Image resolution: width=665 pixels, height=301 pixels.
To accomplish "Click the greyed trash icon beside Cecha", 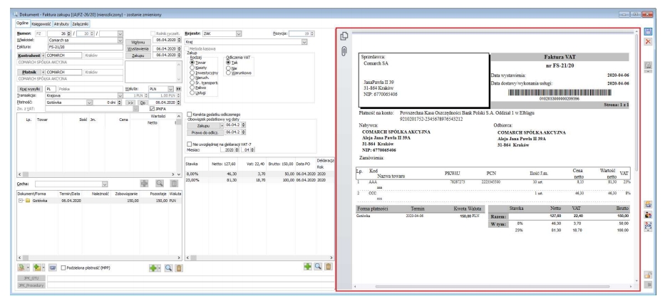I will coord(174,184).
